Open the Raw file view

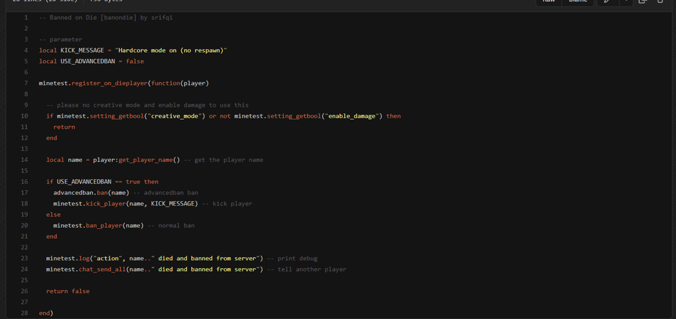pos(549,2)
